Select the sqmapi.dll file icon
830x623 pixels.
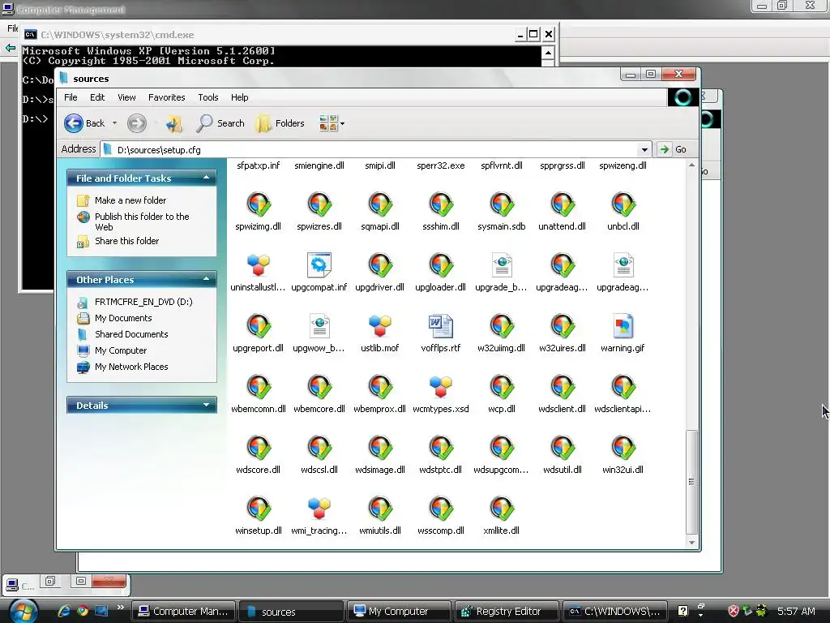point(380,204)
